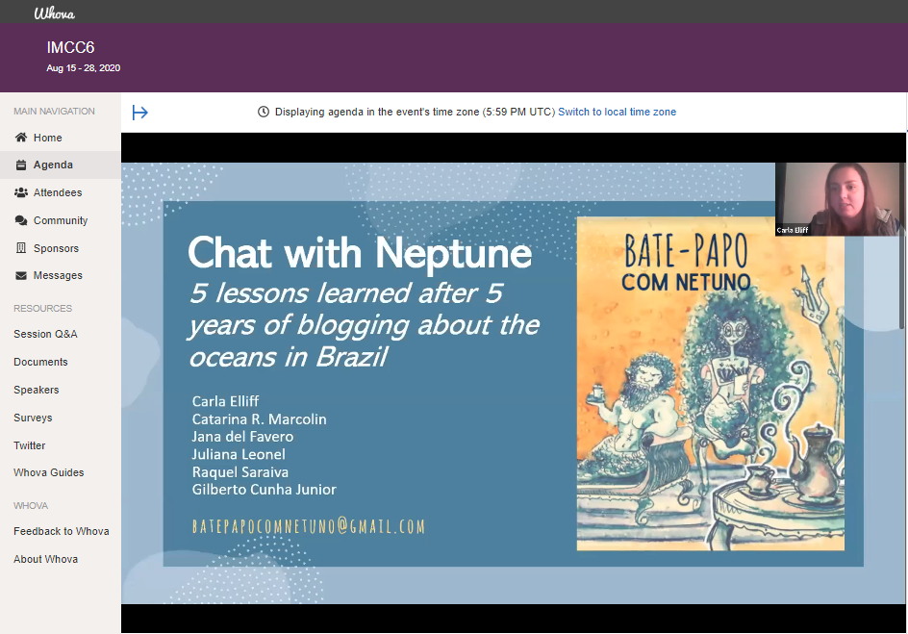Click the MAIN NAVIGATION section header

[54, 112]
